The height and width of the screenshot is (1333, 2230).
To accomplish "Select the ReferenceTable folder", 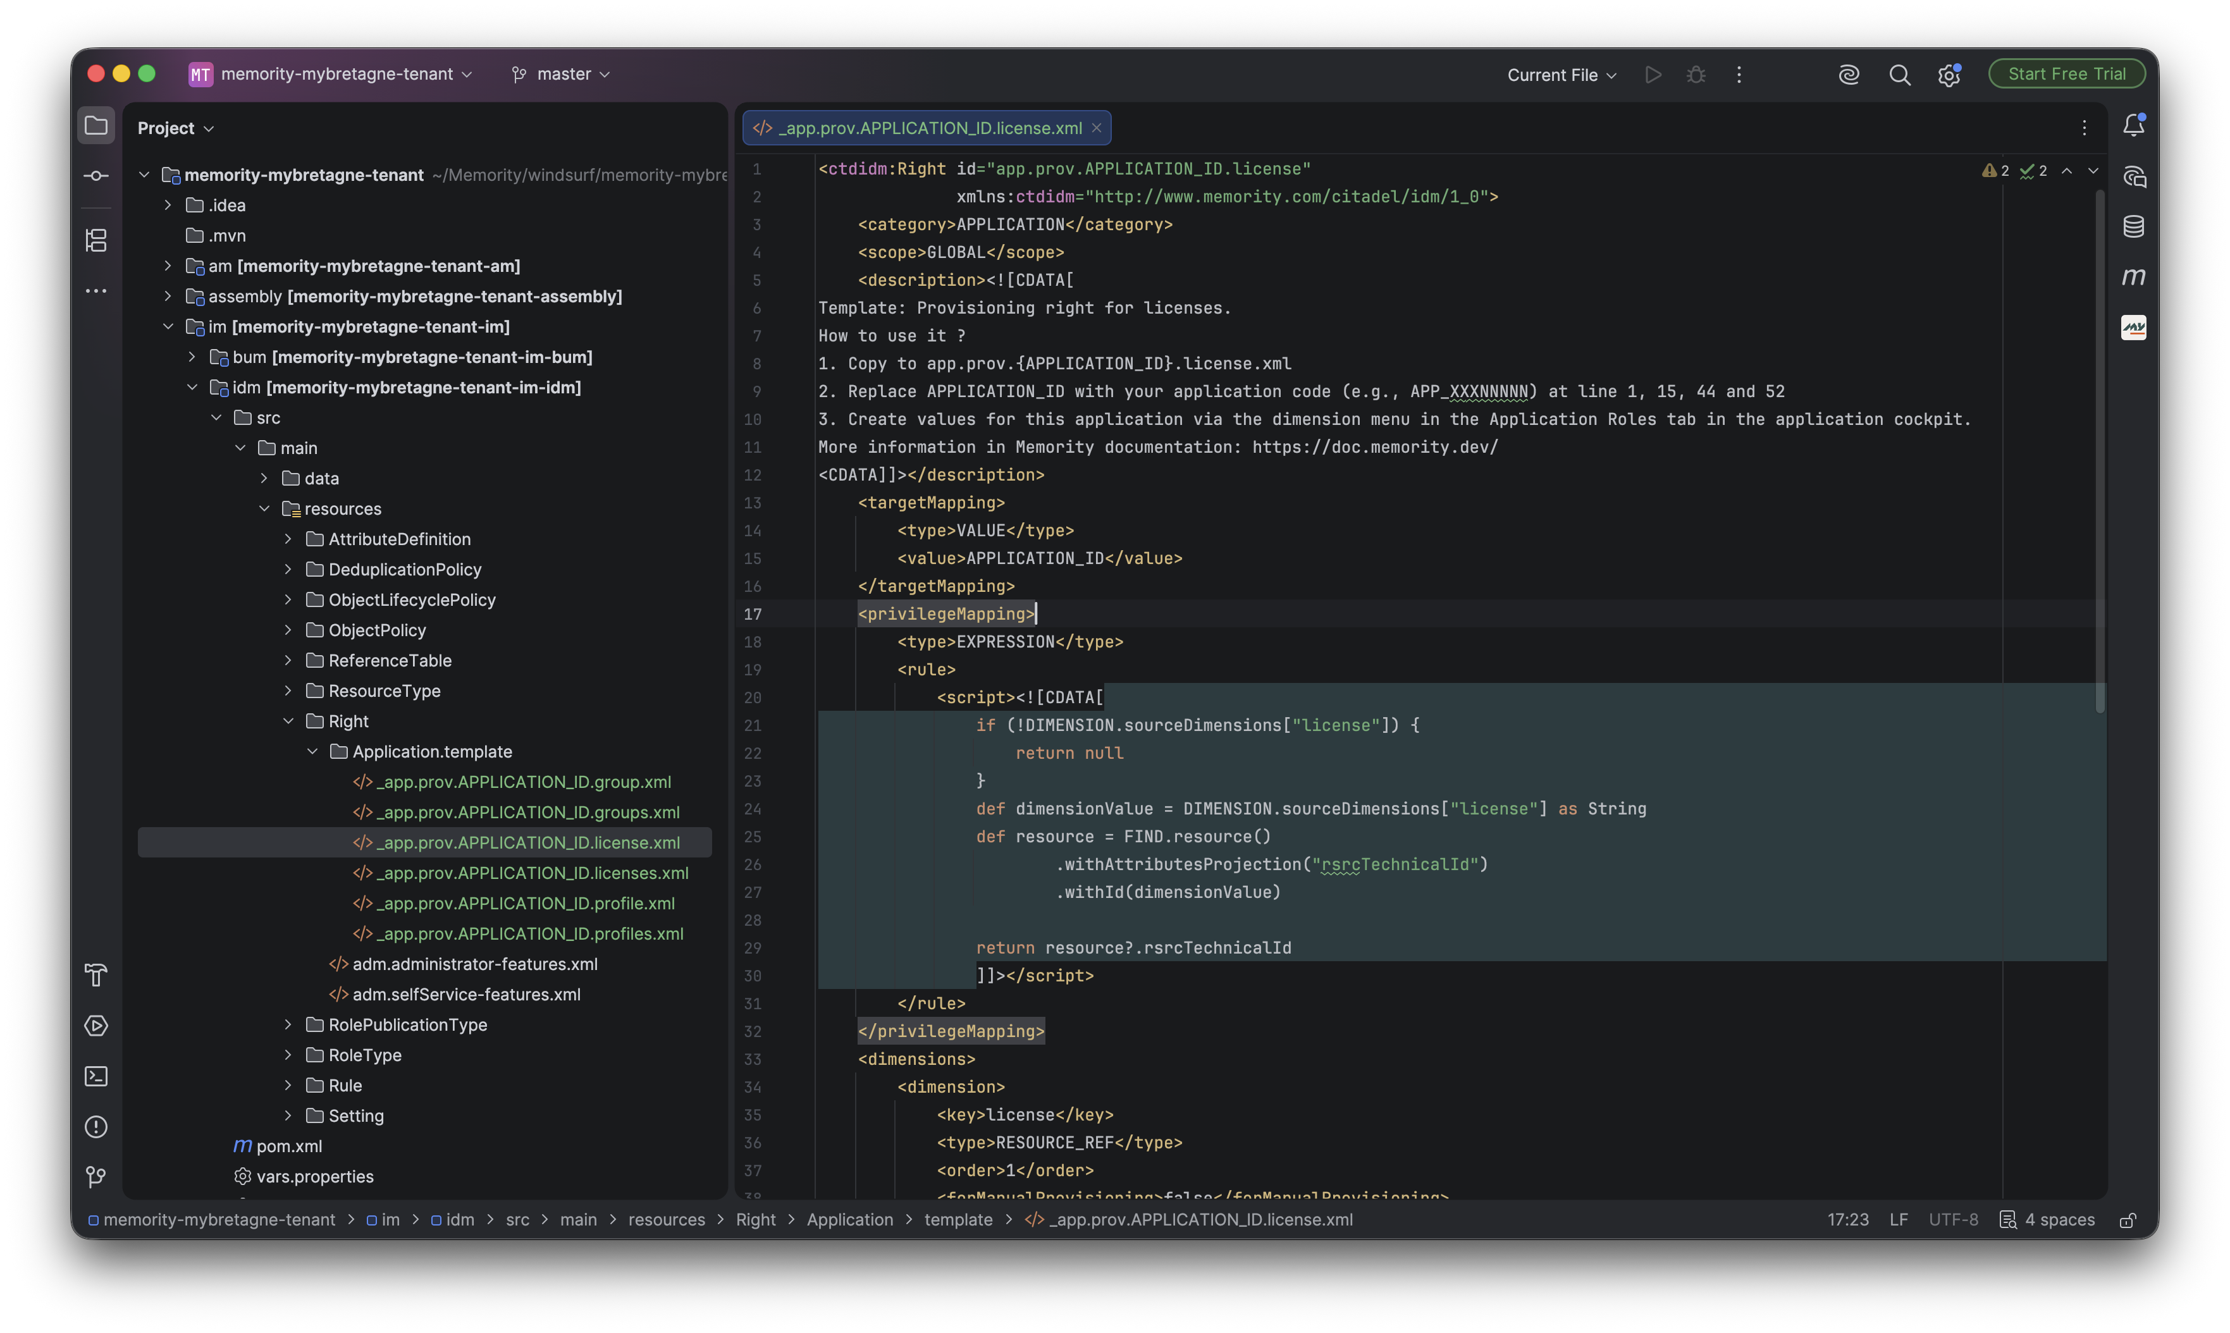I will (x=390, y=661).
